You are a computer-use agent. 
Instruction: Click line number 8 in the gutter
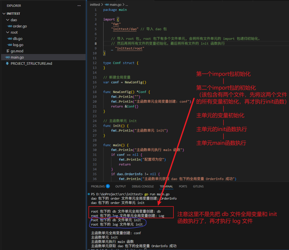point(96,44)
